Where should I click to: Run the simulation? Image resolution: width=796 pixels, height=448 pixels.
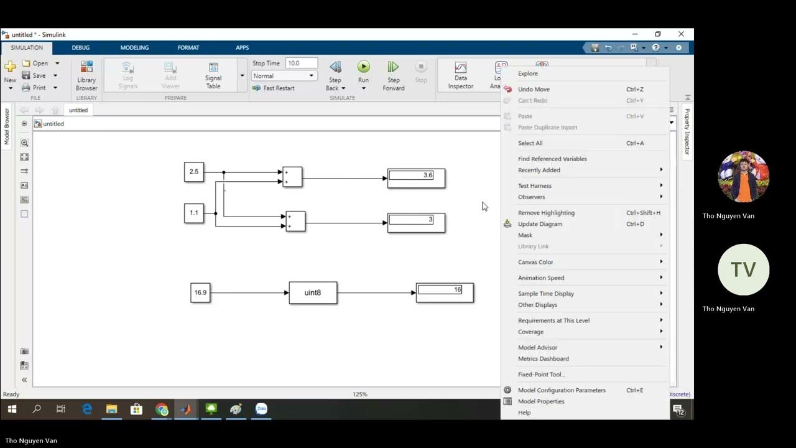(x=364, y=67)
